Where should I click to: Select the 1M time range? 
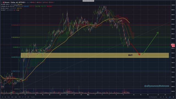pos(9,97)
